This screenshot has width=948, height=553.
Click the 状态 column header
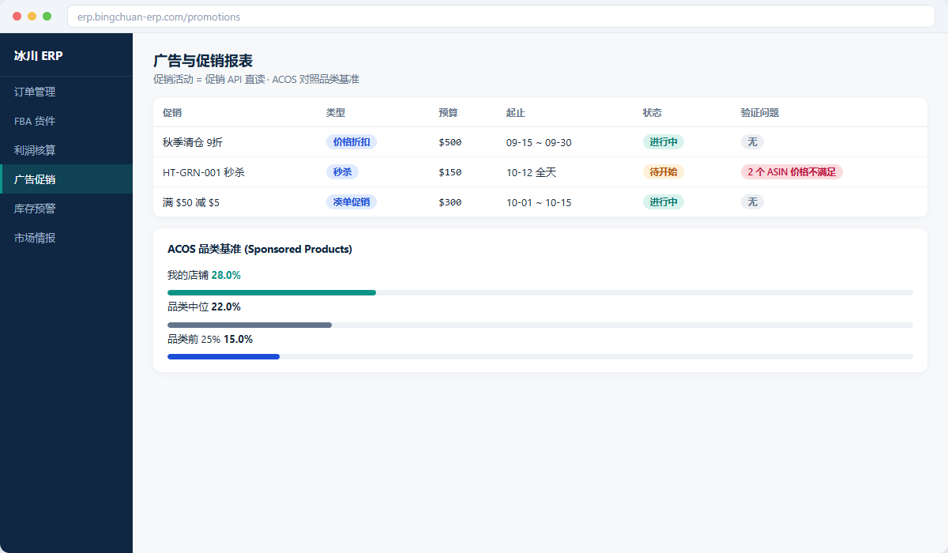click(653, 113)
